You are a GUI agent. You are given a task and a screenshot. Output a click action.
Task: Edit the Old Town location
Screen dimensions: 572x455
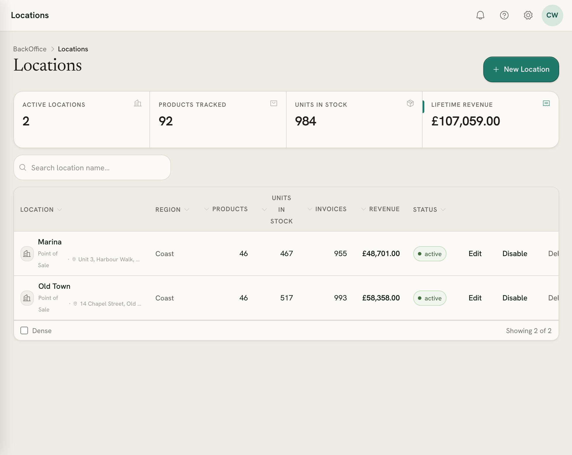point(475,298)
